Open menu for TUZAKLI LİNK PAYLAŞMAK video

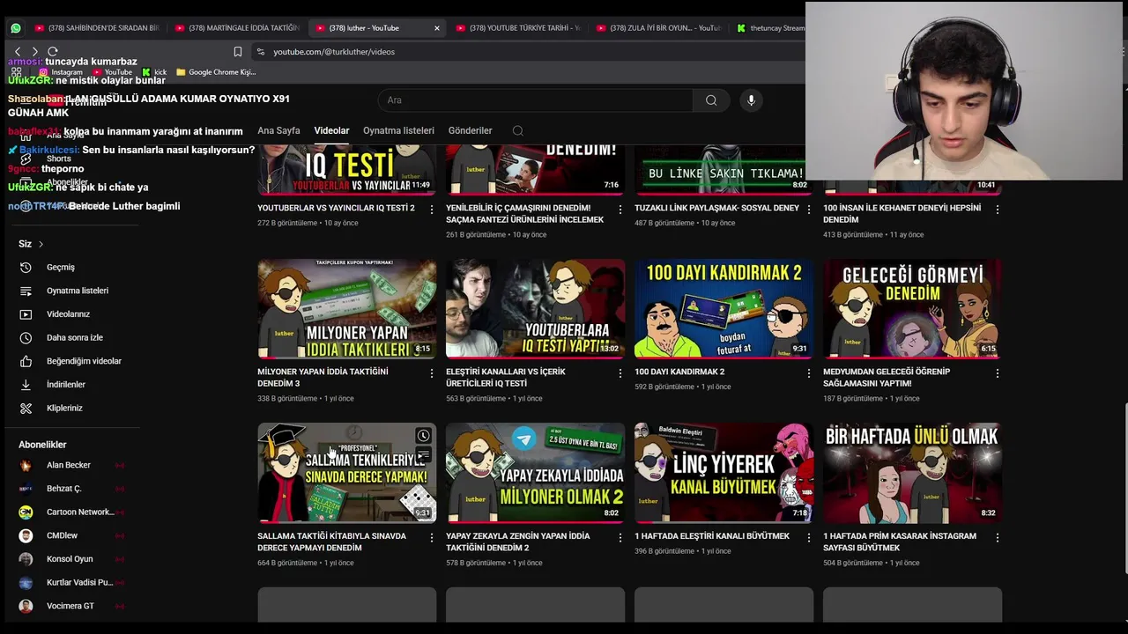click(808, 210)
